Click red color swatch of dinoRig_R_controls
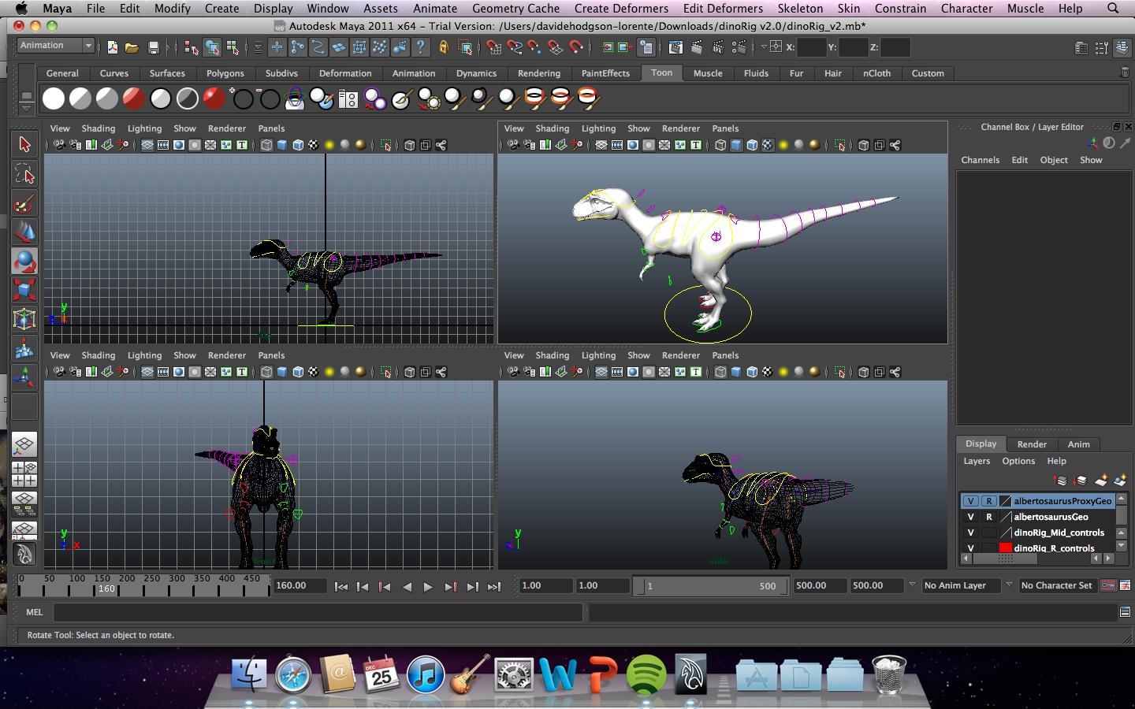This screenshot has height=709, width=1135. 1005,548
